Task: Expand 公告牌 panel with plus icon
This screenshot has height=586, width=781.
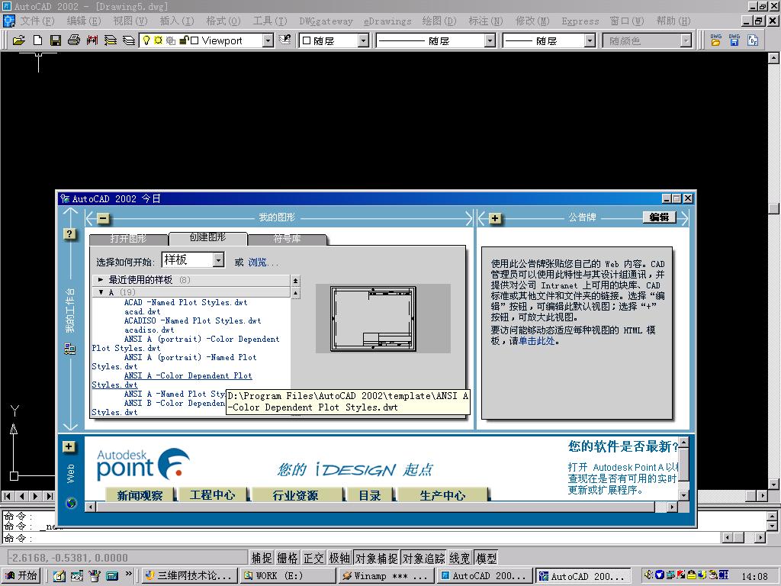Action: [495, 218]
